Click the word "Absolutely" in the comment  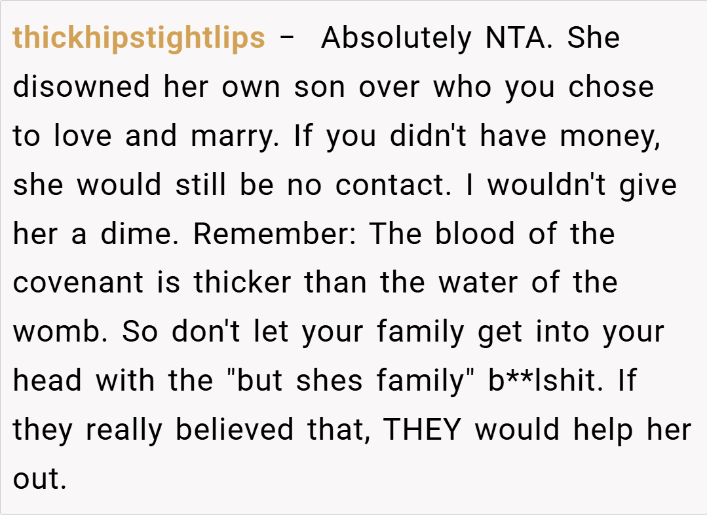click(396, 39)
